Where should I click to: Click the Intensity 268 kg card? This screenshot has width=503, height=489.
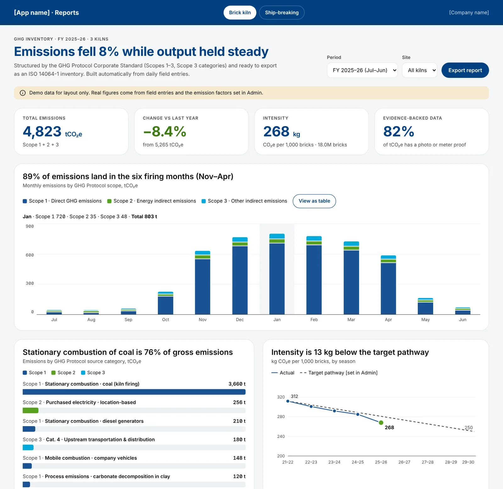311,131
